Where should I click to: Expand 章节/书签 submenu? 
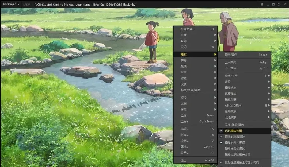pyautogui.click(x=244, y=76)
